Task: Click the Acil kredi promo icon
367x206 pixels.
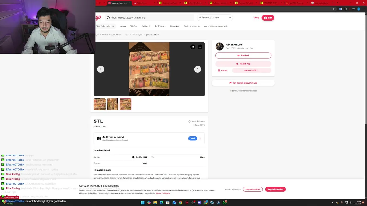Action: [99, 138]
